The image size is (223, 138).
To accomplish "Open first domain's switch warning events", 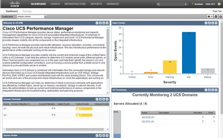I will (84, 109).
